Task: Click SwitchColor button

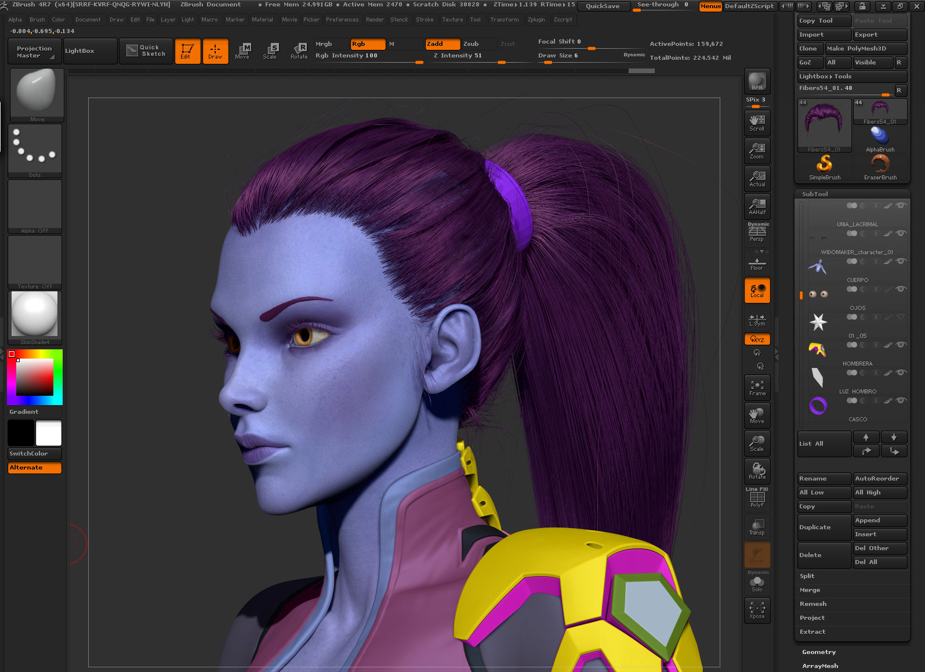Action: [x=35, y=454]
